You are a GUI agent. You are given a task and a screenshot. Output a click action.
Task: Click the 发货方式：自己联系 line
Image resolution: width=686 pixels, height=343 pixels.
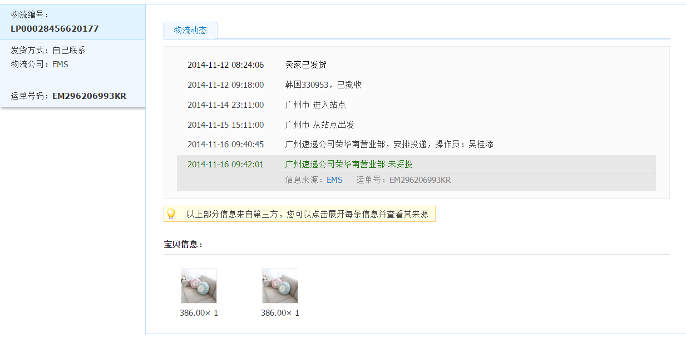(x=48, y=51)
